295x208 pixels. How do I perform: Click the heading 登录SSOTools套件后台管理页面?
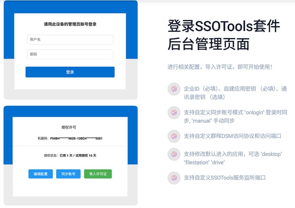pyautogui.click(x=224, y=35)
